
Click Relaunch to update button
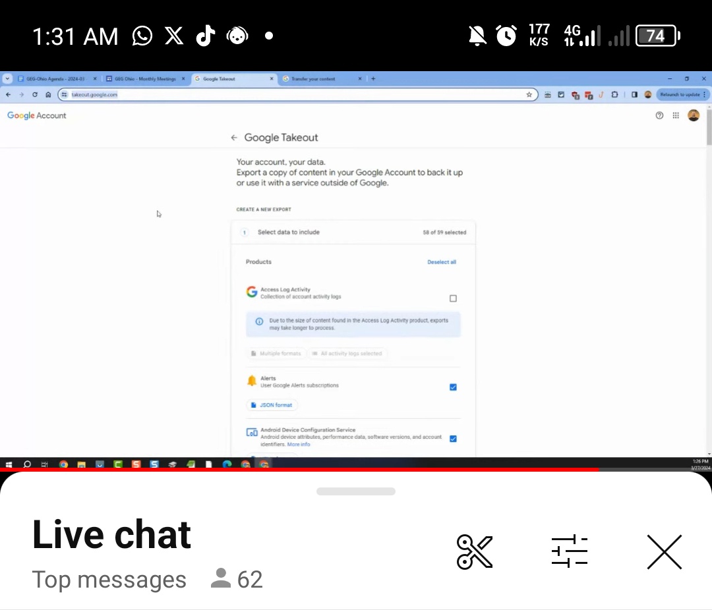(x=682, y=94)
